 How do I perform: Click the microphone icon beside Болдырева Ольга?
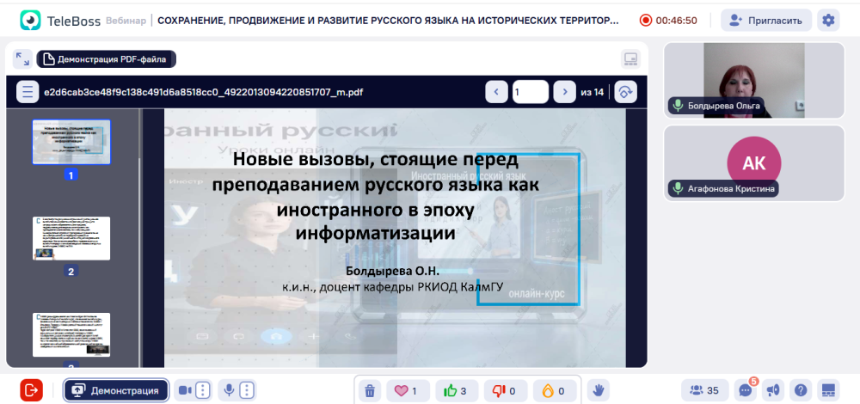(x=678, y=106)
